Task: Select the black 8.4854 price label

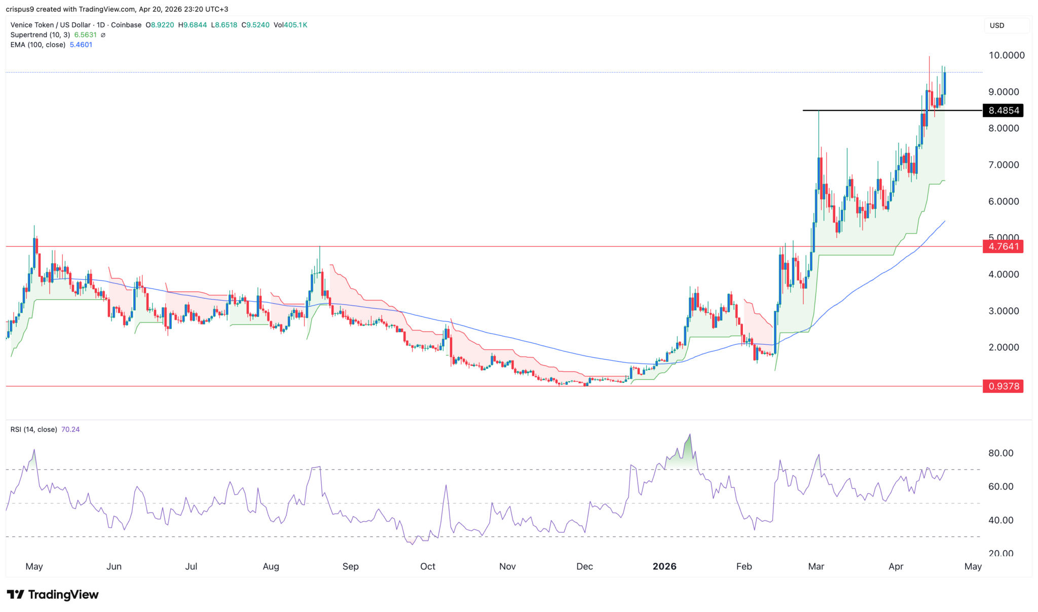Action: coord(1003,110)
